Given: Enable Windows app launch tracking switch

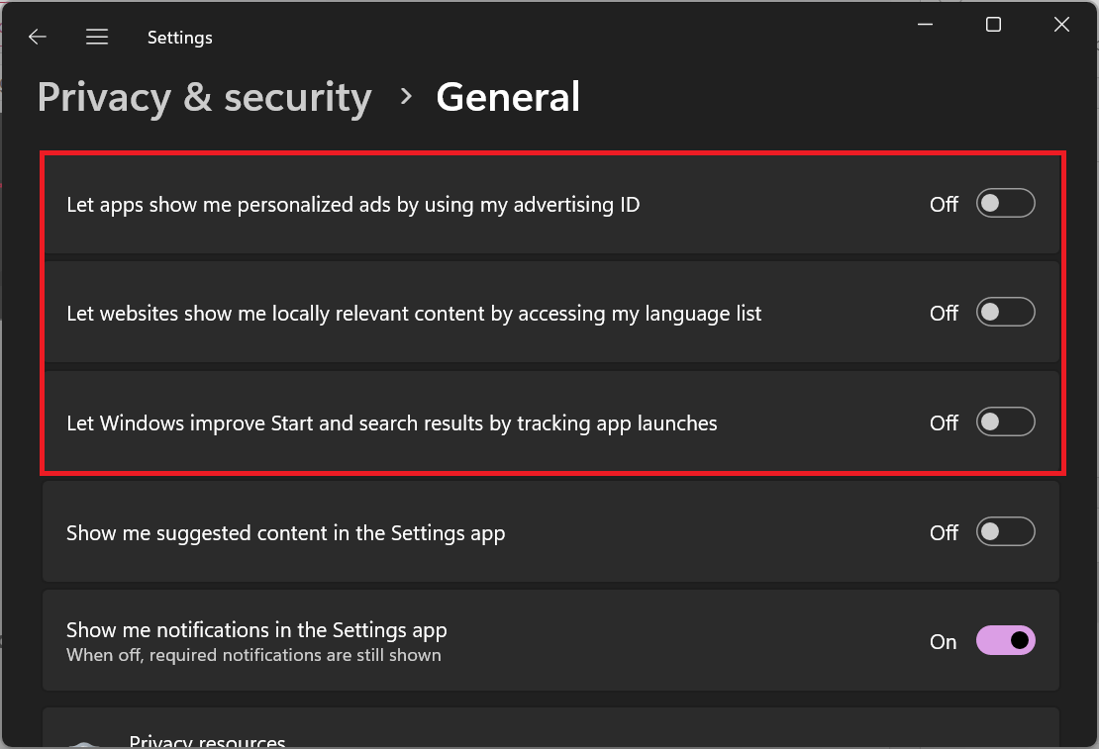Looking at the screenshot, I should pos(1005,421).
